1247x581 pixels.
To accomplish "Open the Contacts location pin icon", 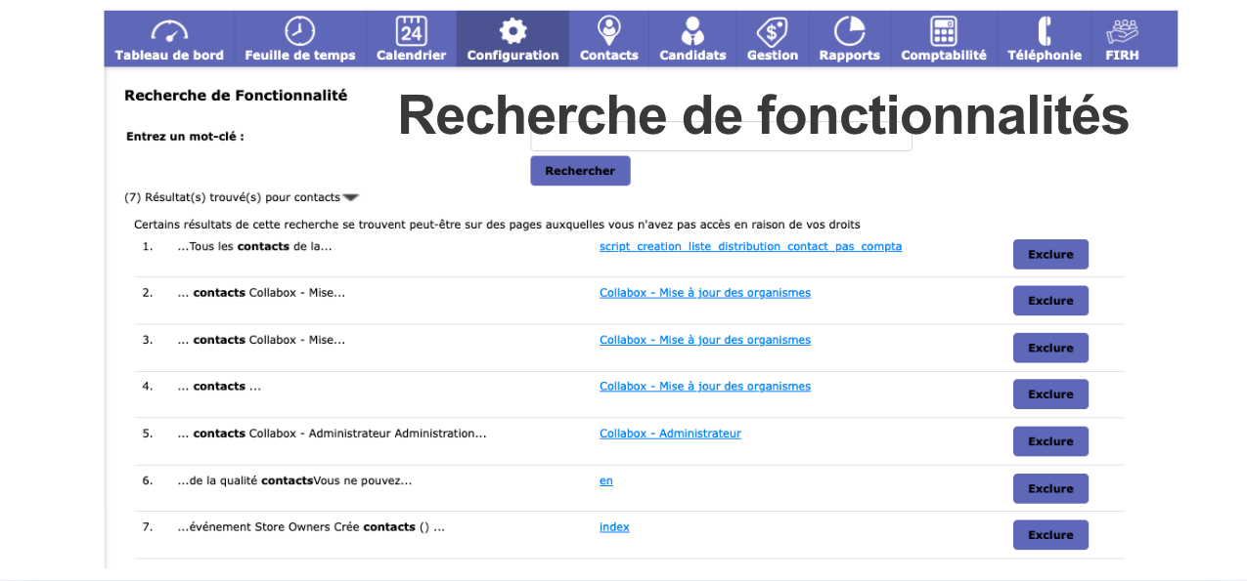I will (x=608, y=31).
